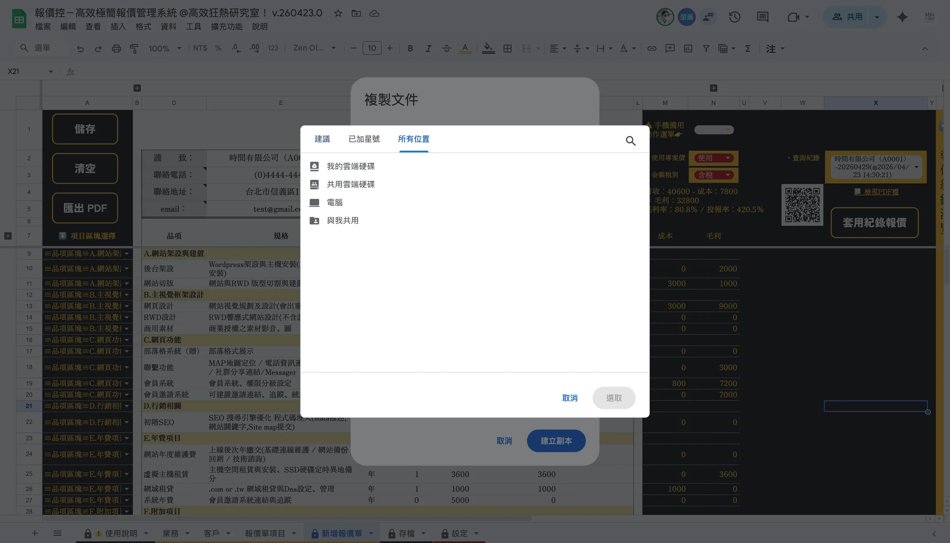Image resolution: width=950 pixels, height=543 pixels.
Task: Click 取消 in the location picker
Action: (570, 398)
